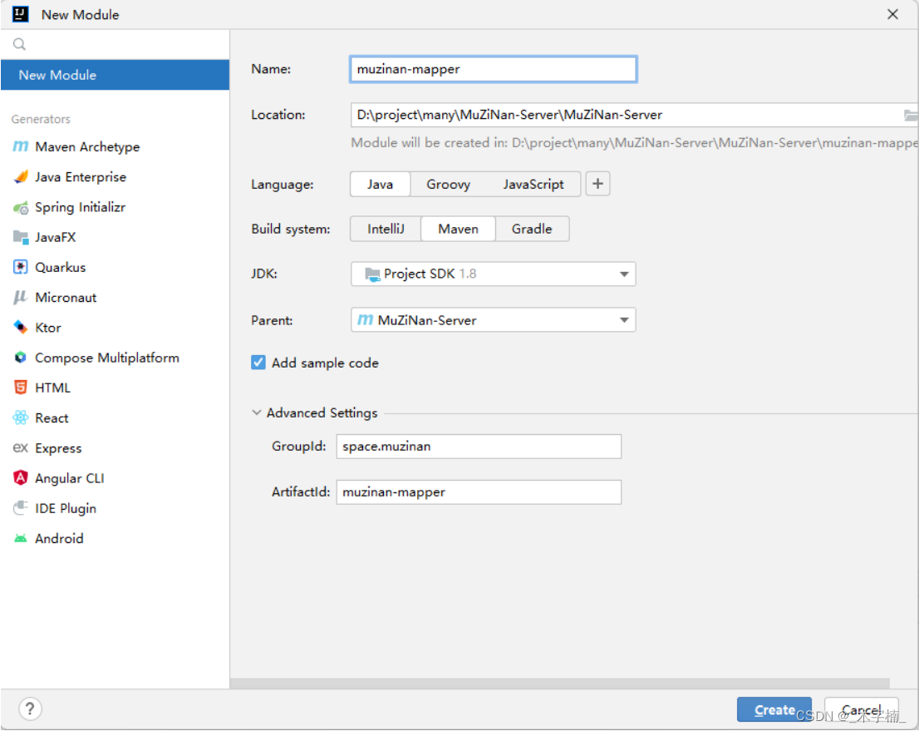
Task: Select the Spring Initializr icon
Action: tap(21, 208)
